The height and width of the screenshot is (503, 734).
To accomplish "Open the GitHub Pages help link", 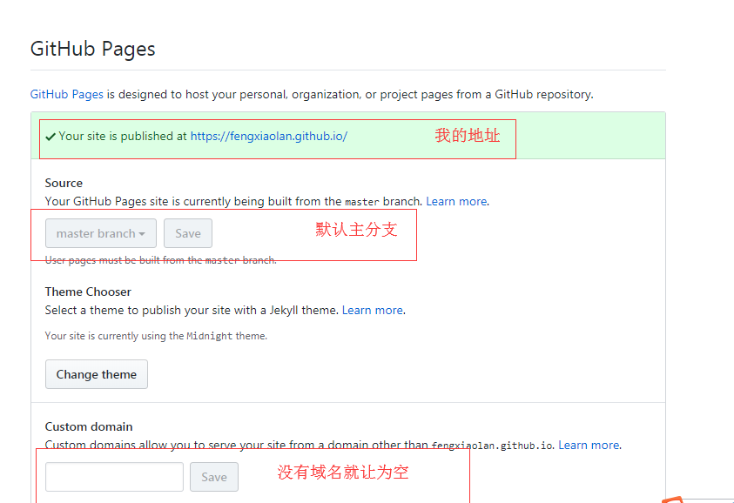I will (x=66, y=95).
